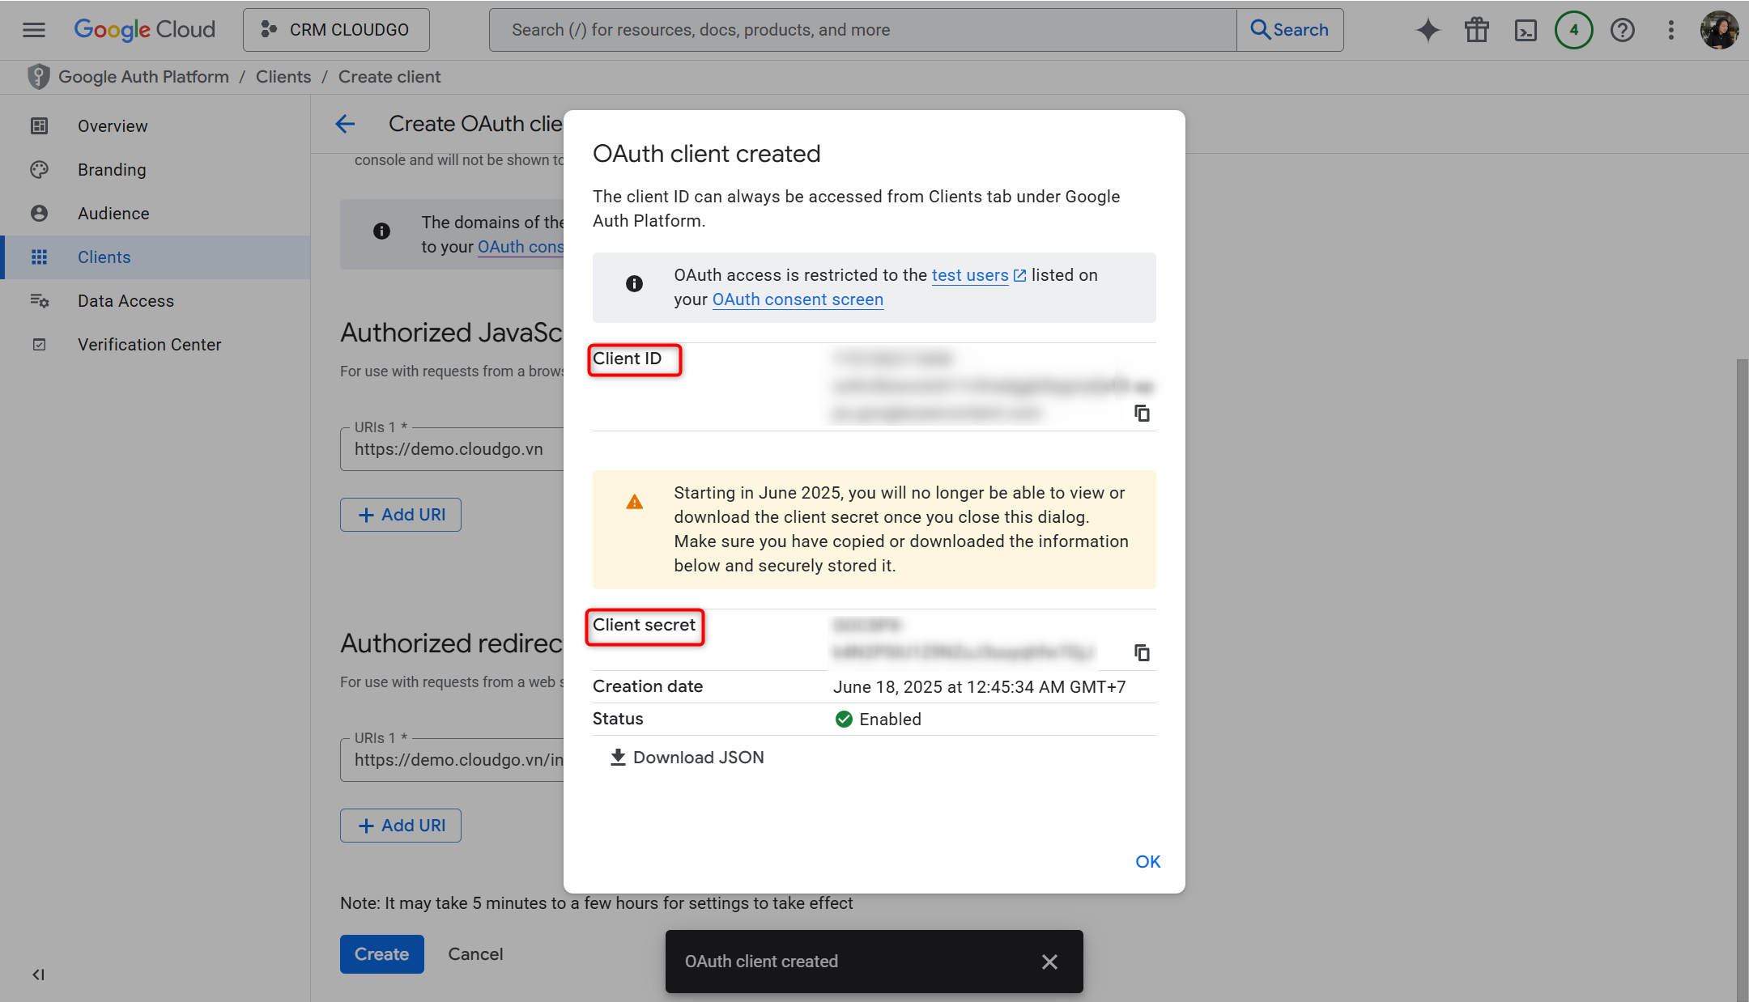The height and width of the screenshot is (1002, 1749).
Task: Dismiss the OAuth client created toast
Action: 1049,962
